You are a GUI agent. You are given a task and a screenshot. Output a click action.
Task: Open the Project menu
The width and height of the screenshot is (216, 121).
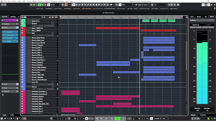point(14,1)
